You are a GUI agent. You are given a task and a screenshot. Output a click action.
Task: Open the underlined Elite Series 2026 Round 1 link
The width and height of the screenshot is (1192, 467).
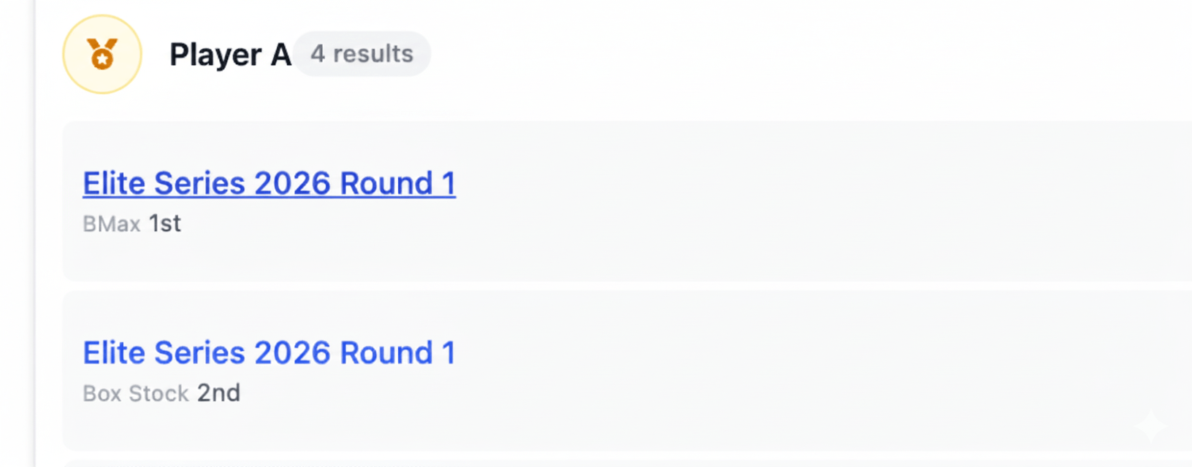click(x=269, y=183)
